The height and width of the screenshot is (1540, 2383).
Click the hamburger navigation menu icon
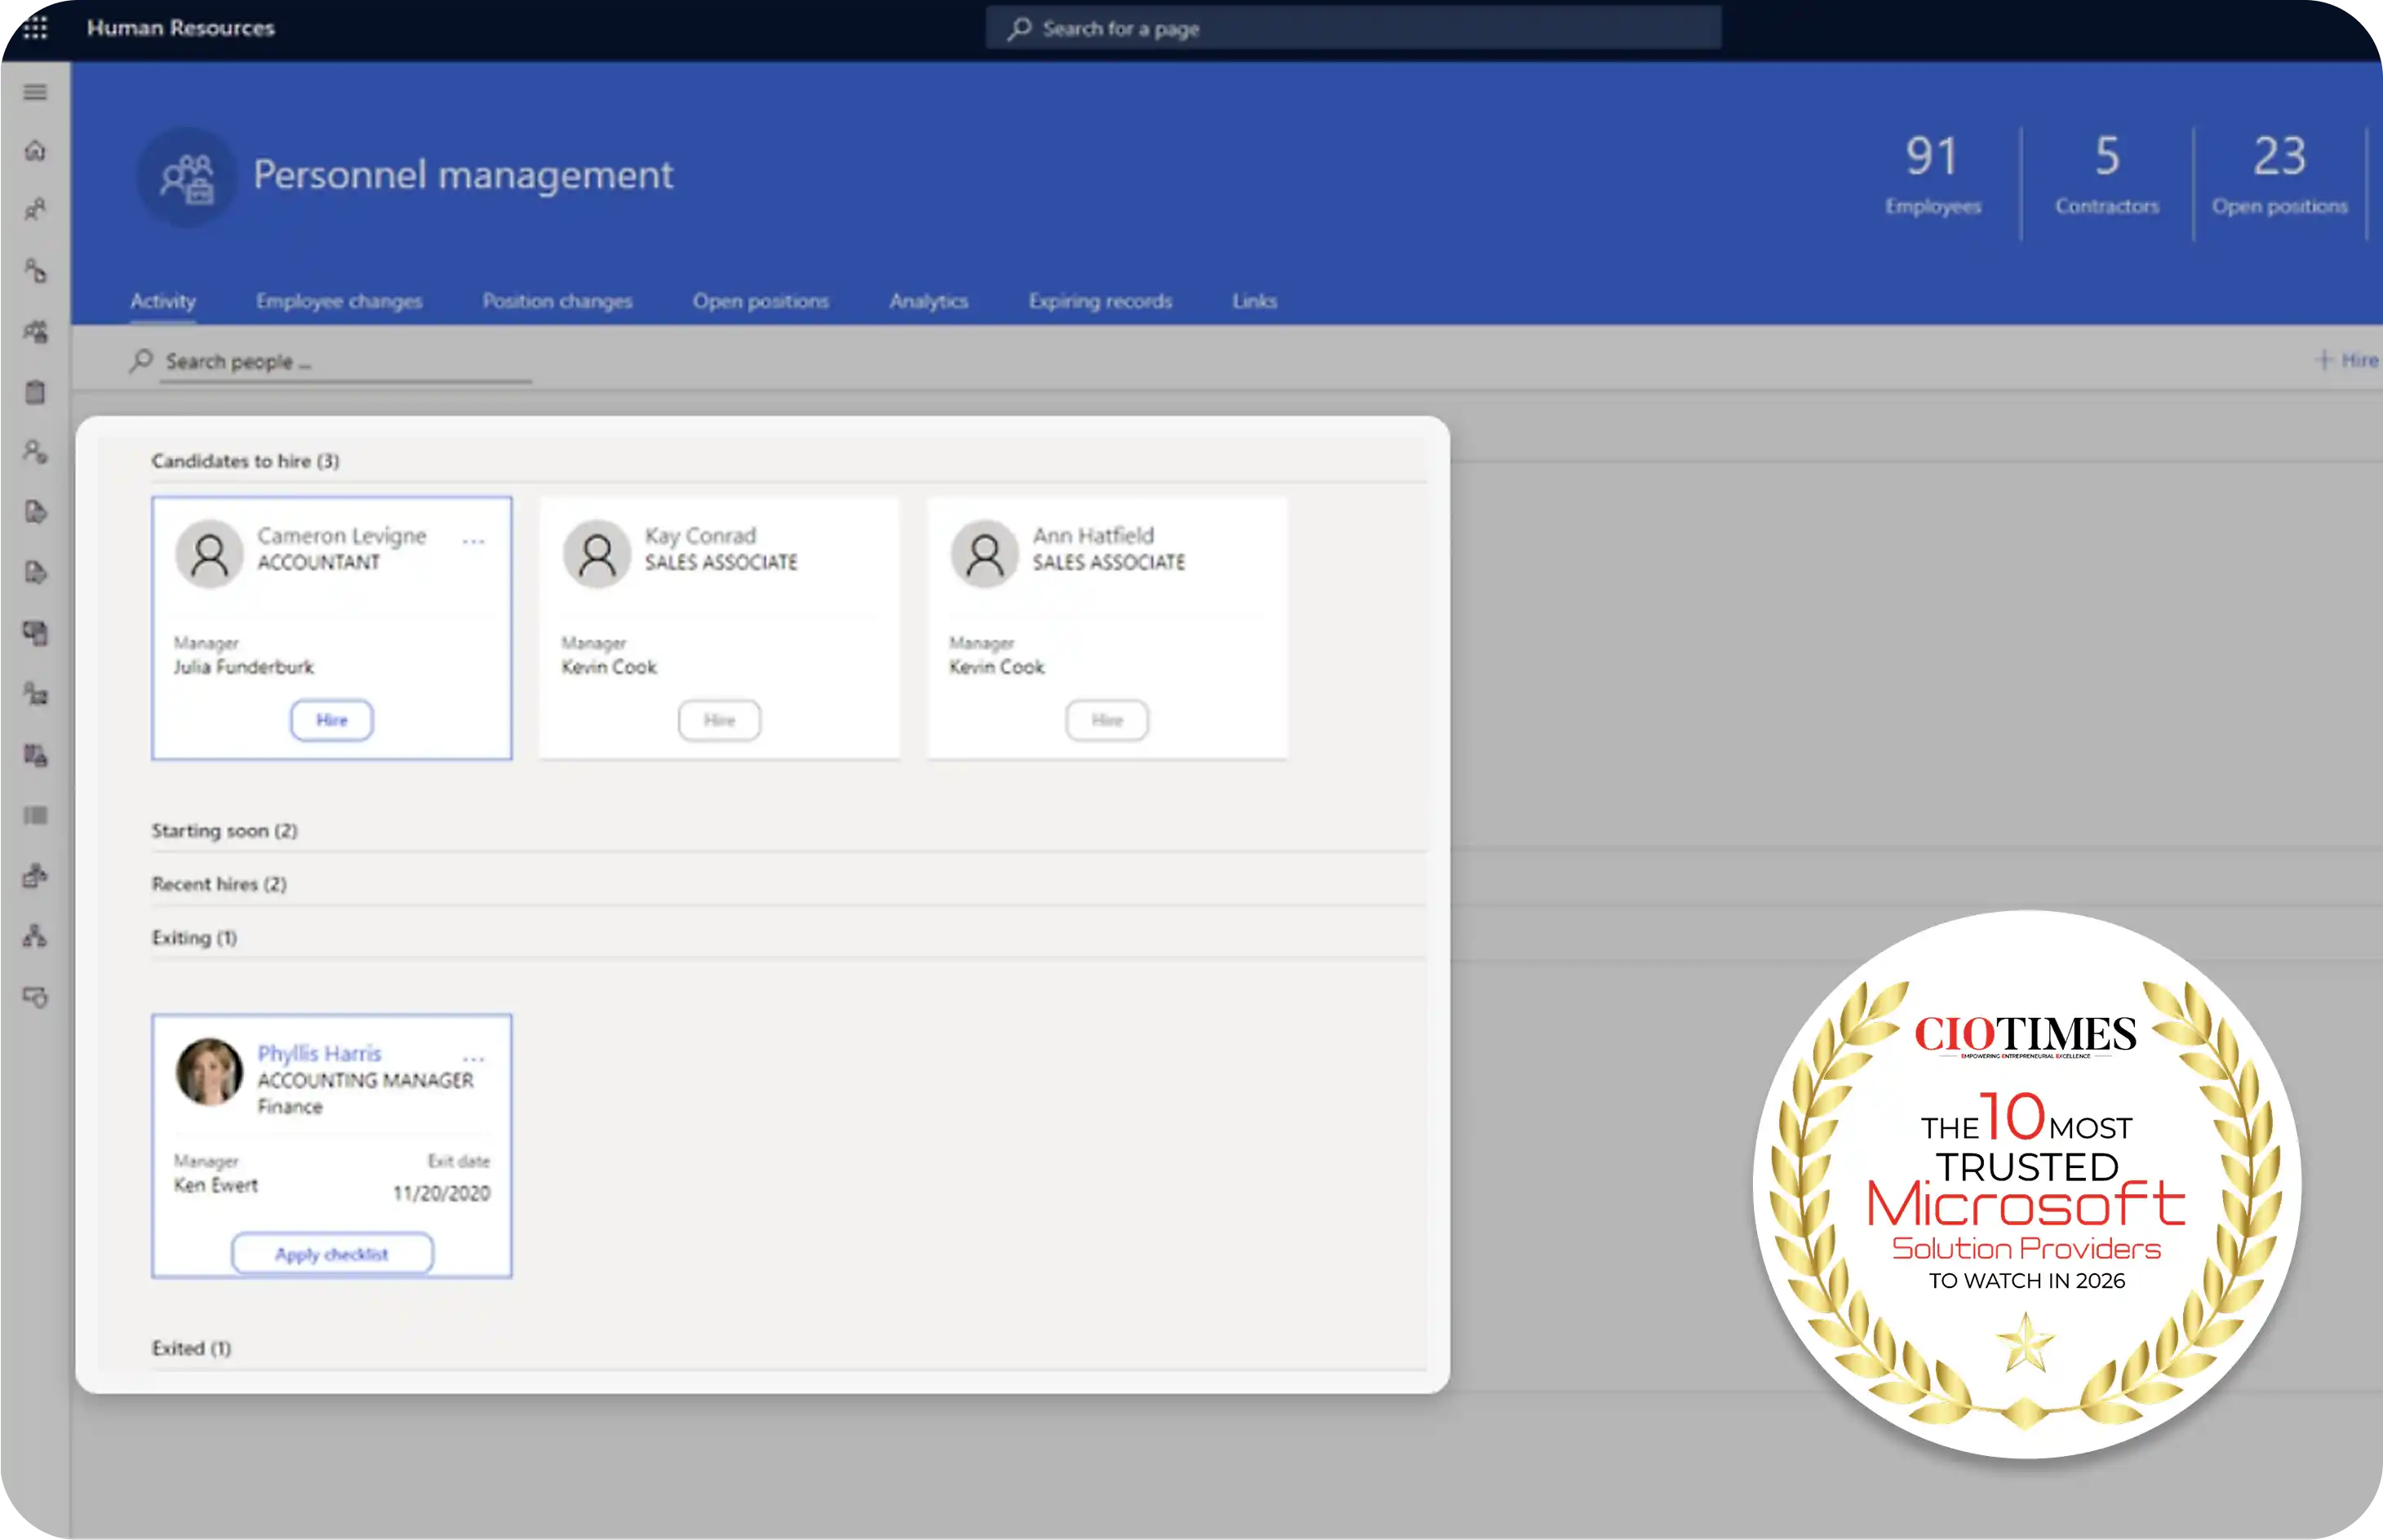(x=35, y=91)
